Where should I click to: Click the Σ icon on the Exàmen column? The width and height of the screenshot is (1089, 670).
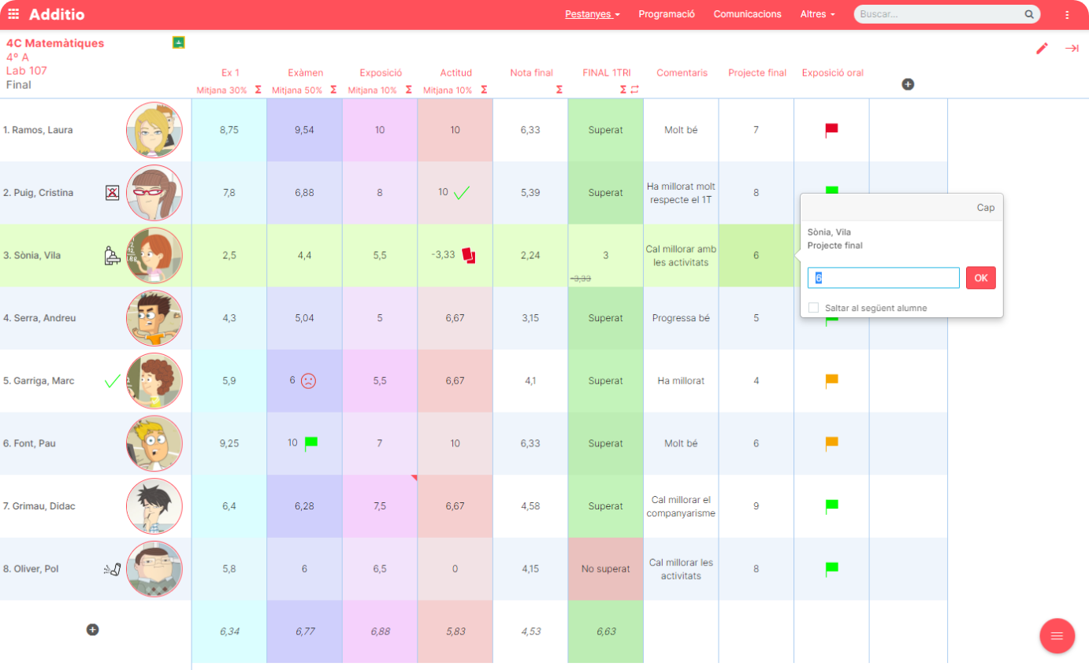[332, 90]
